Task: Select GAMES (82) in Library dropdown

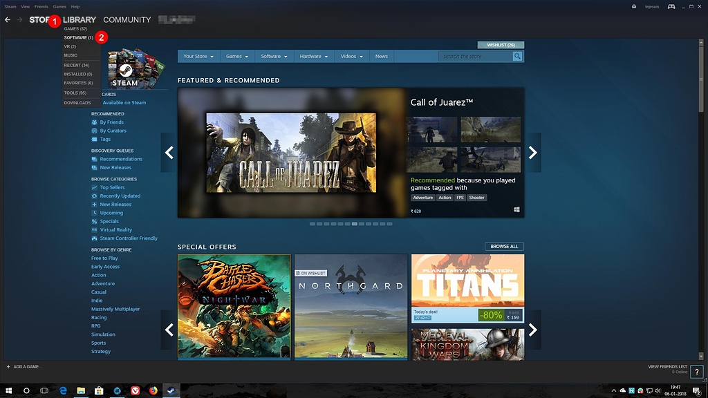Action: click(75, 29)
